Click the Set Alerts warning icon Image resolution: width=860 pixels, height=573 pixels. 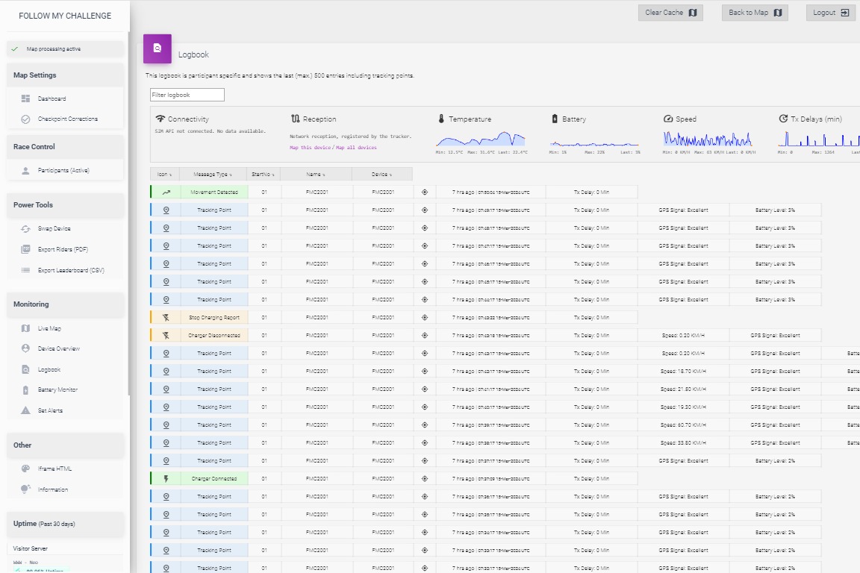pyautogui.click(x=25, y=410)
